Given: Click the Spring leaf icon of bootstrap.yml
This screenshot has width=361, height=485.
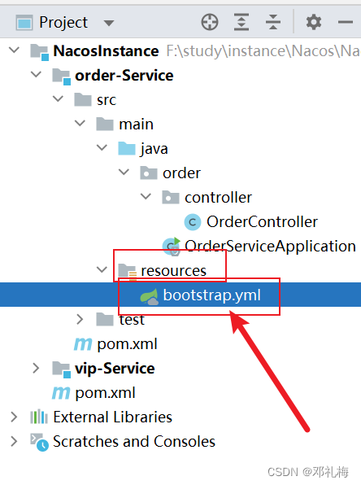Looking at the screenshot, I should pos(149,296).
